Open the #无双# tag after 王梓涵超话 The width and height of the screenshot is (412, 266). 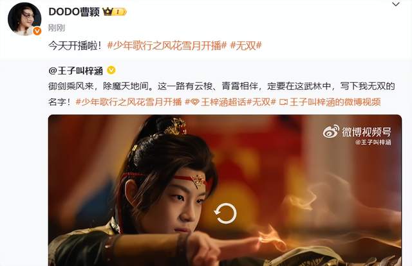click(261, 102)
